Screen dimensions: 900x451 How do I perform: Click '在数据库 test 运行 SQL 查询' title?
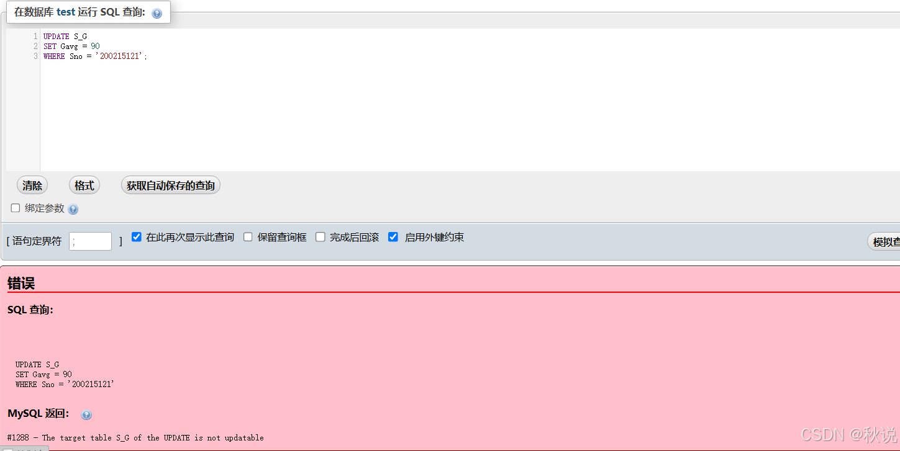pyautogui.click(x=80, y=12)
